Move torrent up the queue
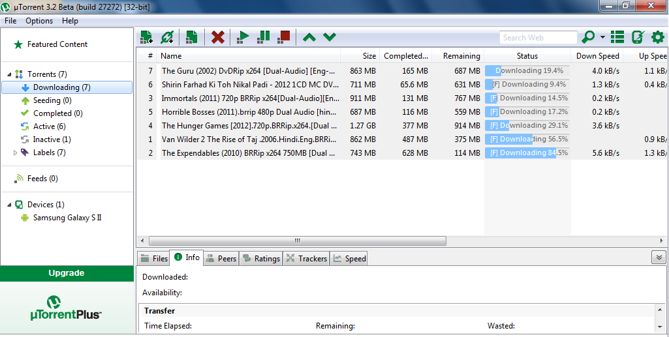Screen dimensions: 669x337 [x=309, y=38]
